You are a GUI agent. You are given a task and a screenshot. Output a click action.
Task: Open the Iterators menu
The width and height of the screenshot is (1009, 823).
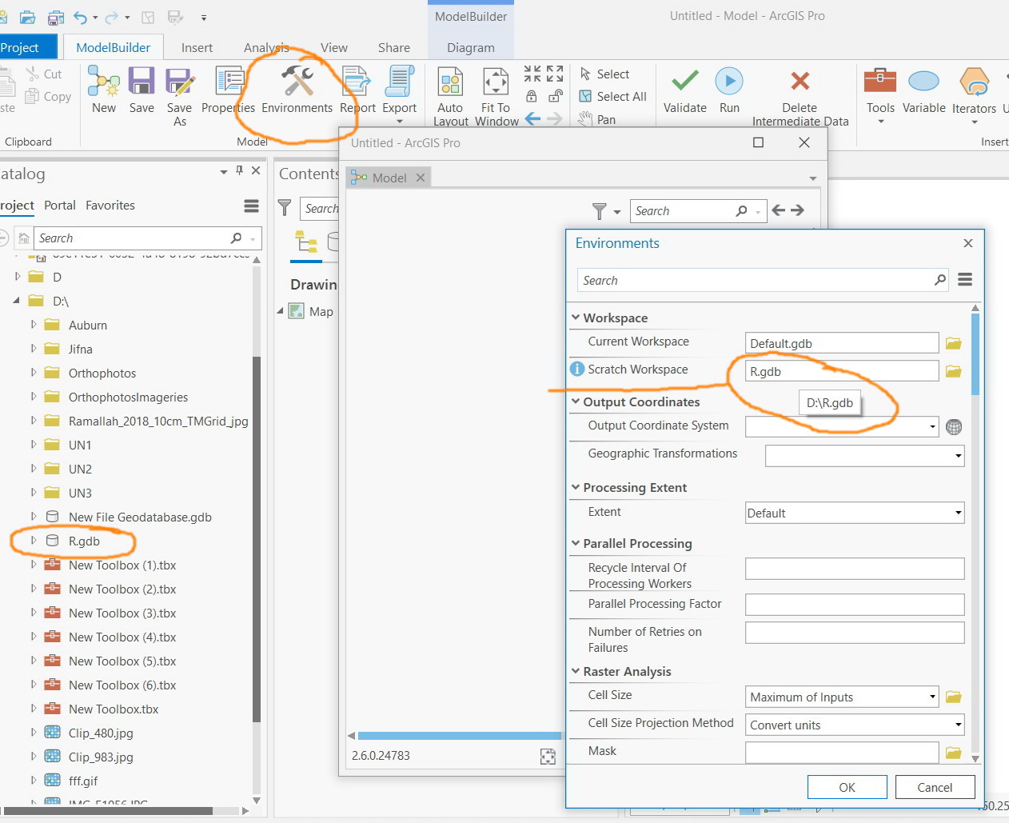974,94
